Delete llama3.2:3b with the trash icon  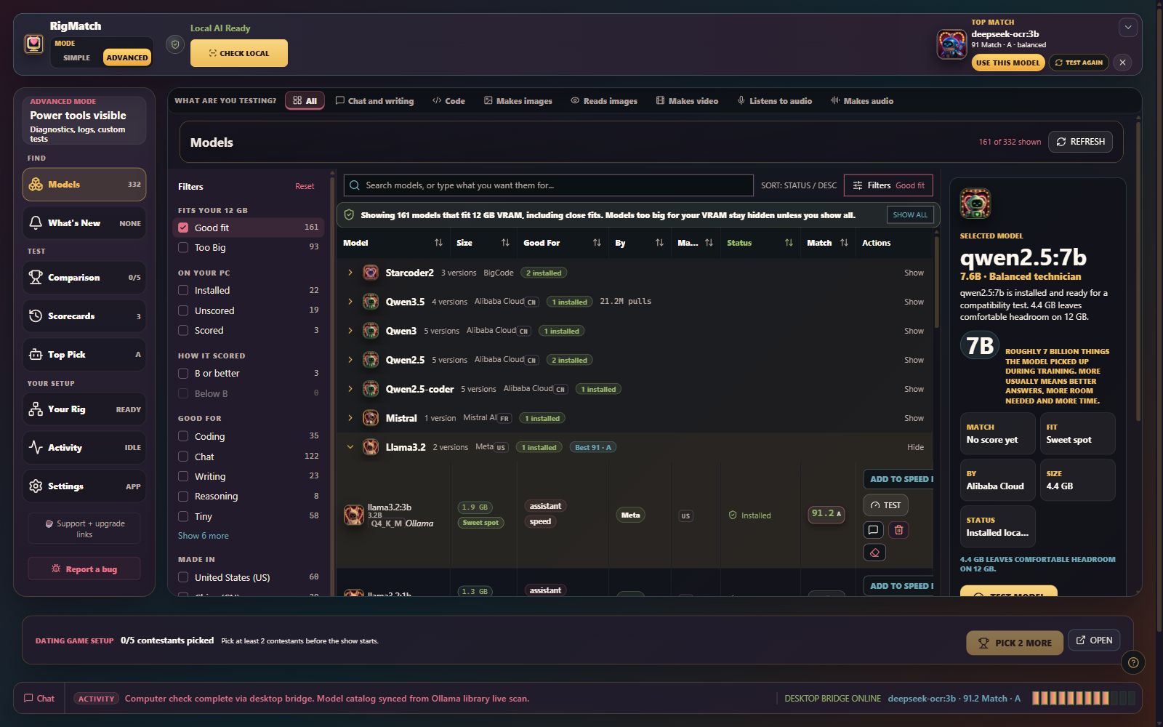899,530
